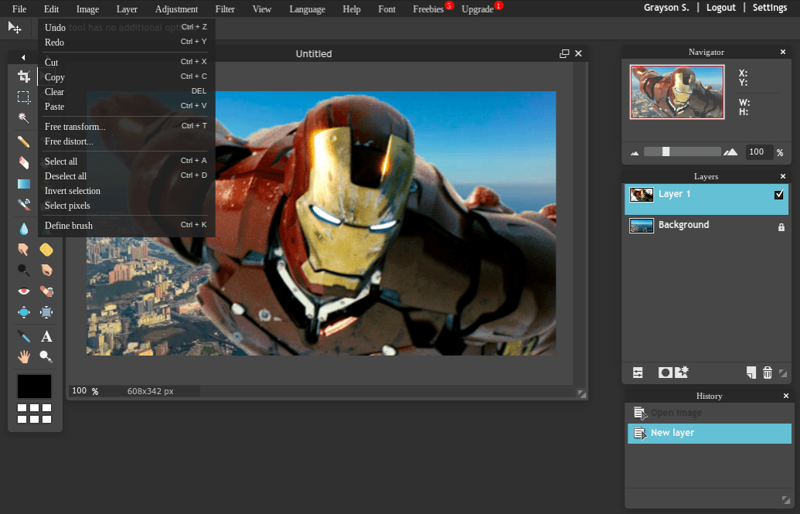
Task: Select the Pinch tool
Action: pyautogui.click(x=46, y=311)
